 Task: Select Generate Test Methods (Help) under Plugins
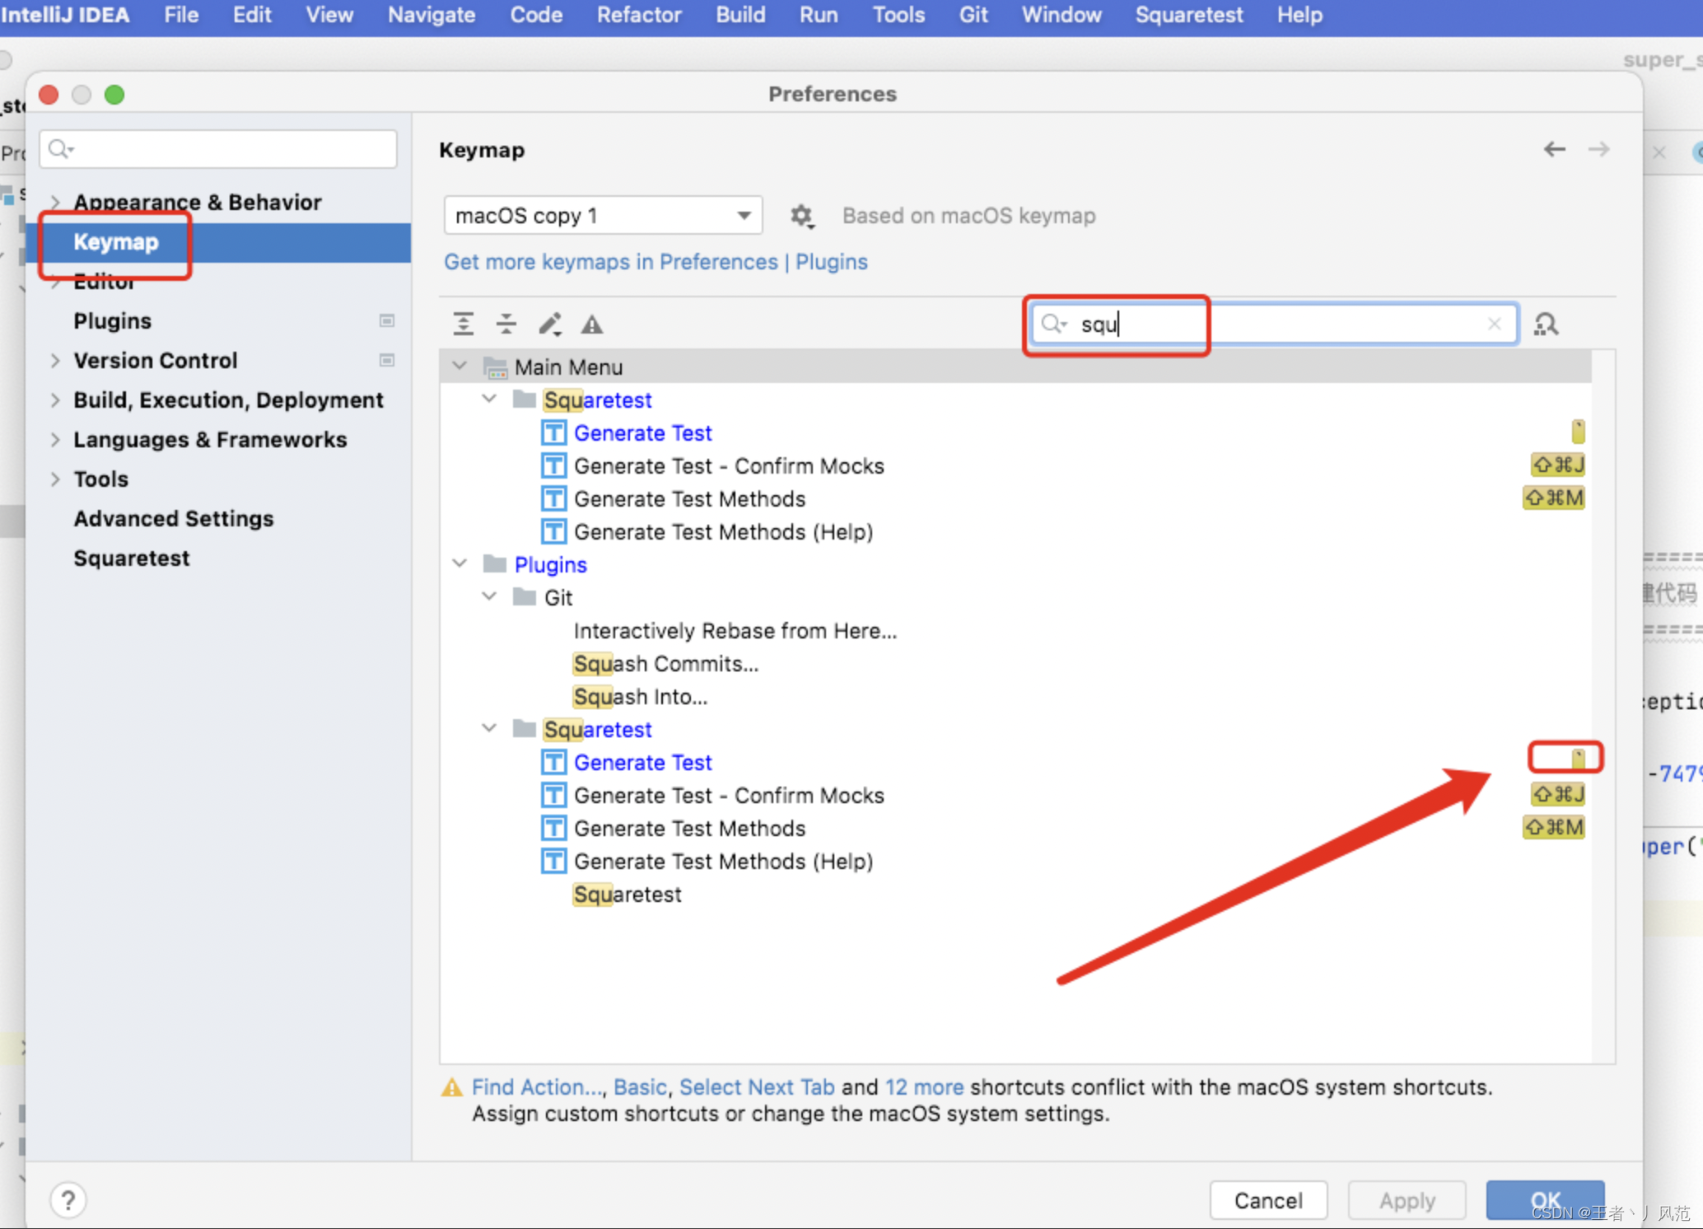click(x=723, y=861)
